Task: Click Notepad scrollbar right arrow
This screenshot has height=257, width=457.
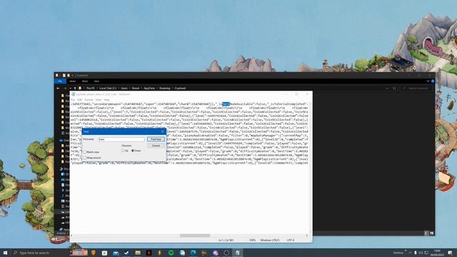Action: (x=306, y=236)
